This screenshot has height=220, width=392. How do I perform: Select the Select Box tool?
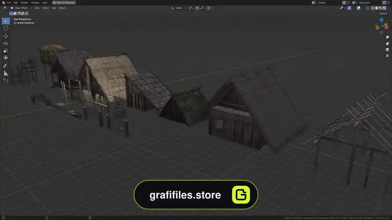pyautogui.click(x=6, y=21)
